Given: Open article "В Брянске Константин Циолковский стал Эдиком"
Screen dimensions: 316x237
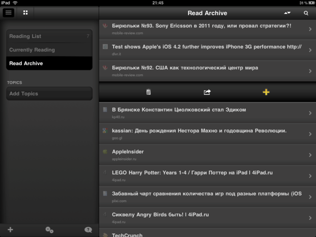Looking at the screenshot, I should point(207,113).
